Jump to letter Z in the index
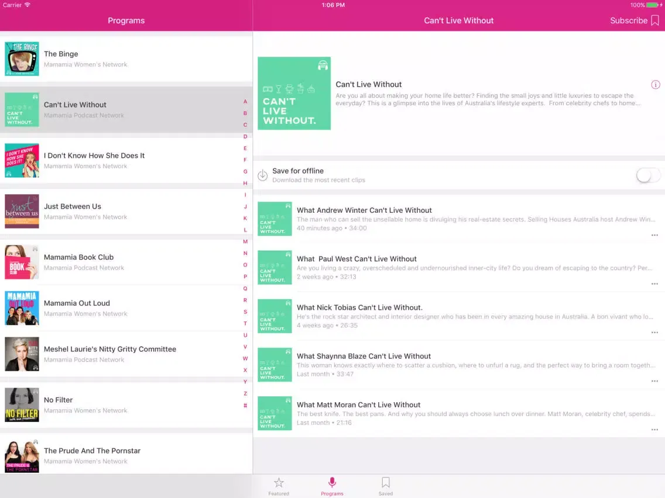Screen dimensions: 665x498 (x=245, y=393)
